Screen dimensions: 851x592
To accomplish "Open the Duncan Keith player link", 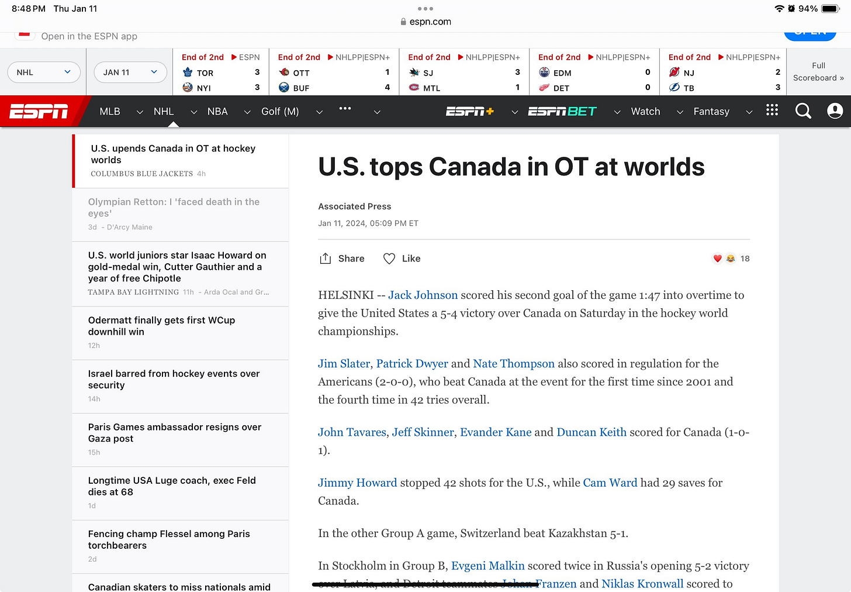I will 591,432.
